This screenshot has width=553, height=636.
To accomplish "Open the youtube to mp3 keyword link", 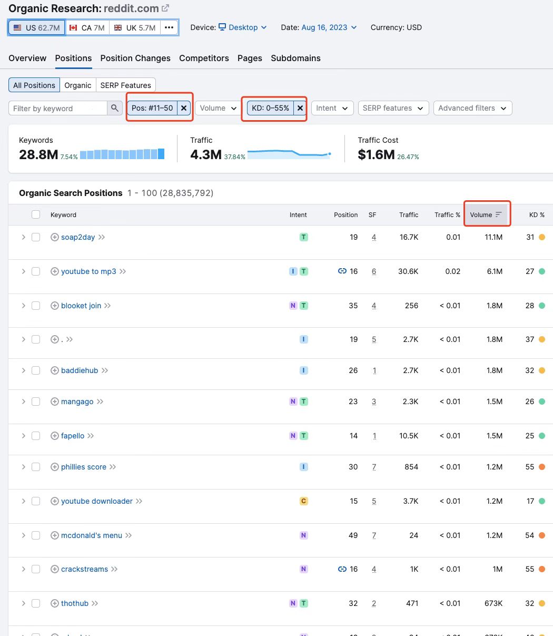I will [x=88, y=271].
